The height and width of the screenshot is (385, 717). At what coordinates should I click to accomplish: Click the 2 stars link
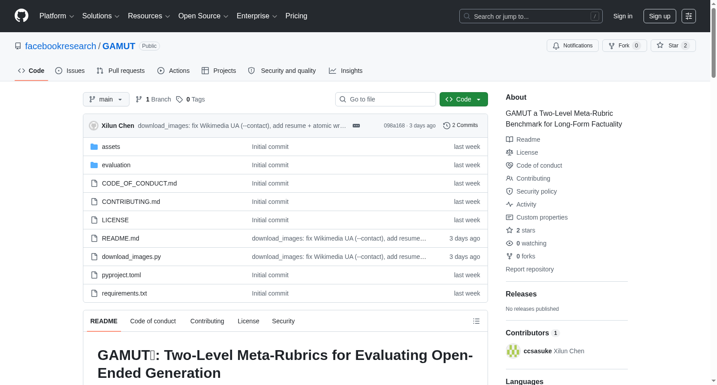[526, 230]
